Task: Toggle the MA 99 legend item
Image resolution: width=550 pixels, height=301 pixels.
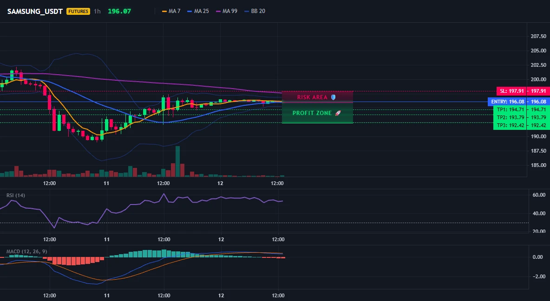Action: [227, 11]
